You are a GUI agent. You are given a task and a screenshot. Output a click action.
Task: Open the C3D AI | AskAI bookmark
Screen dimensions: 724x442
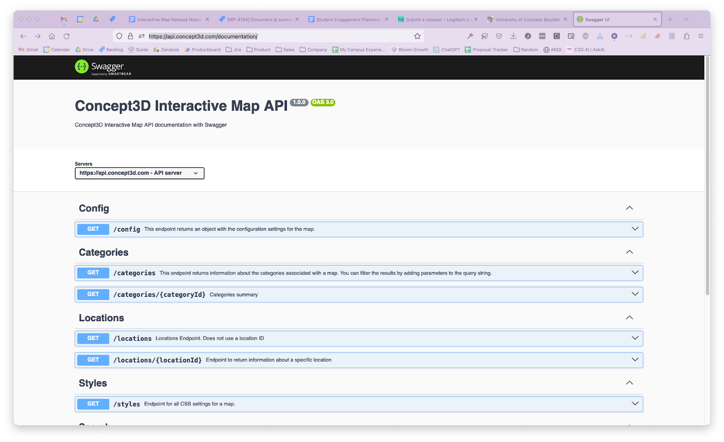(586, 50)
